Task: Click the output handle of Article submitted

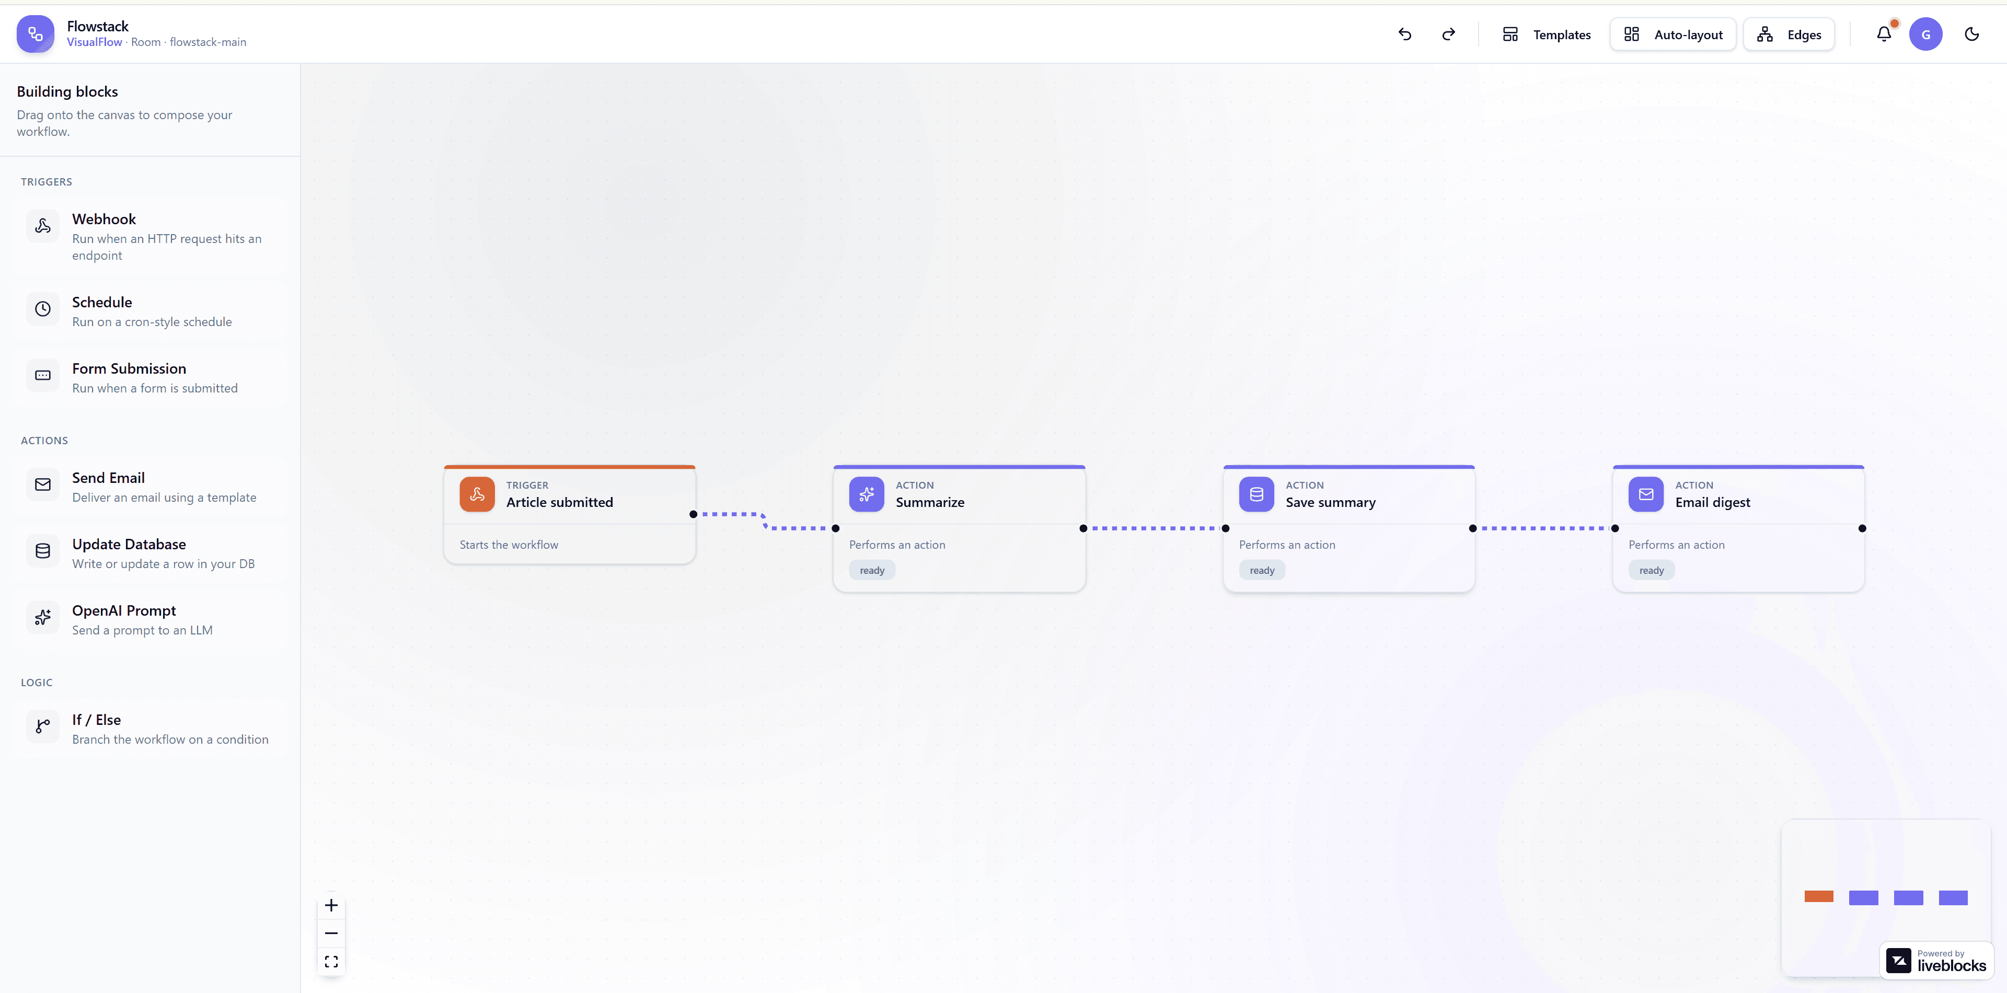Action: [694, 514]
